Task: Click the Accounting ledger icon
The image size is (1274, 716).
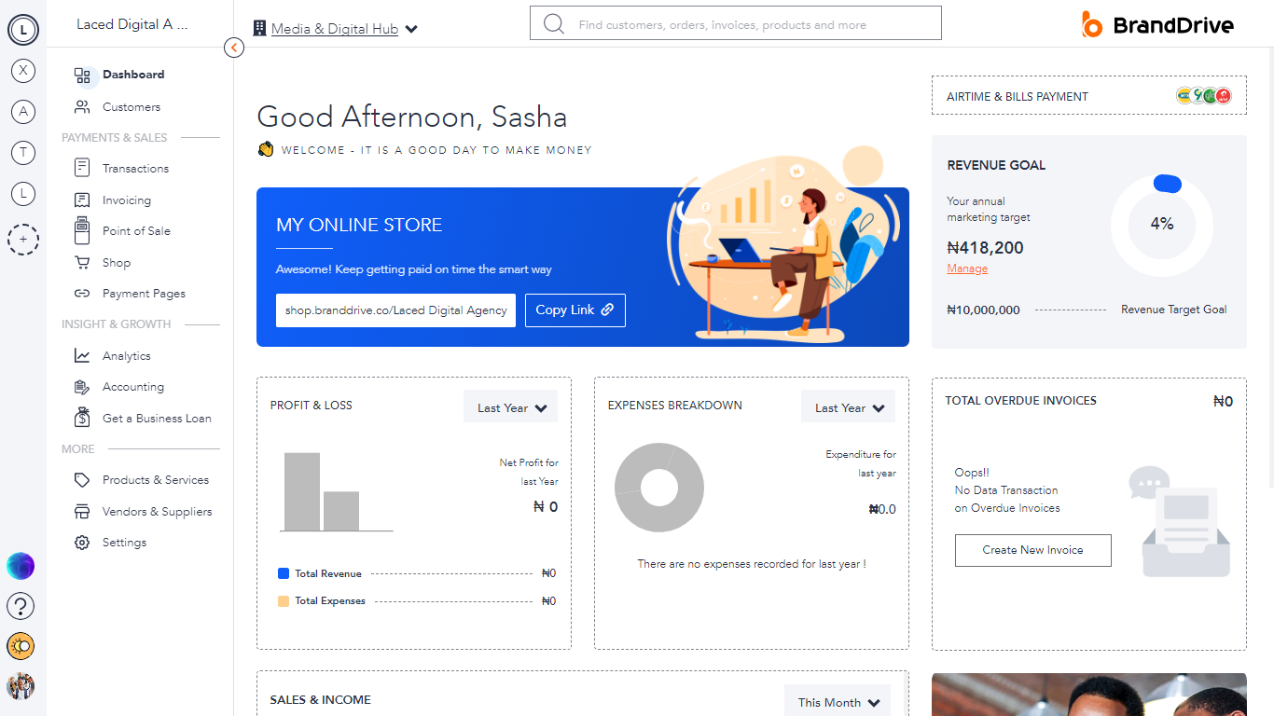Action: click(82, 386)
